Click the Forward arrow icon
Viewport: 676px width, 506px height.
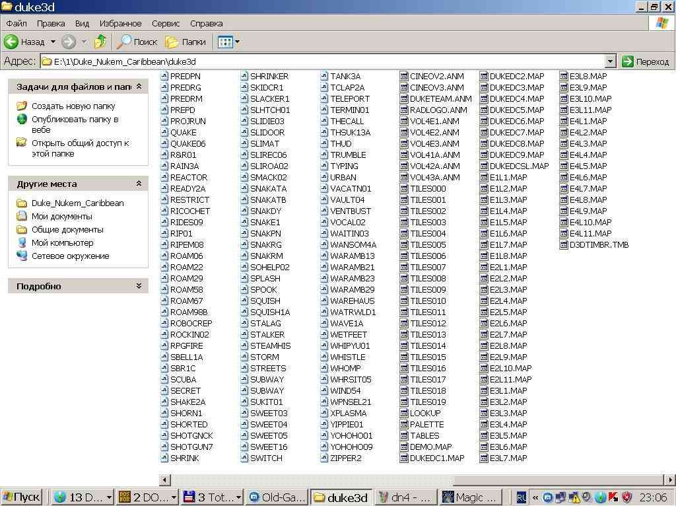click(x=68, y=42)
